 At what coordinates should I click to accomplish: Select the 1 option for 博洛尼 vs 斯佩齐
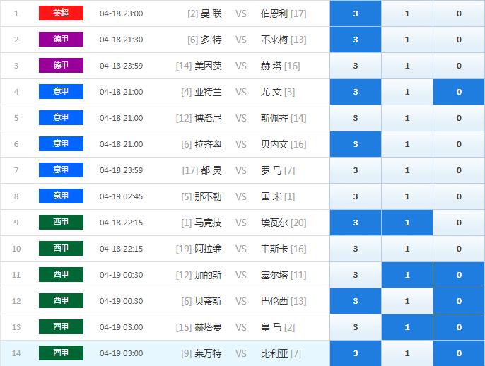(x=407, y=118)
